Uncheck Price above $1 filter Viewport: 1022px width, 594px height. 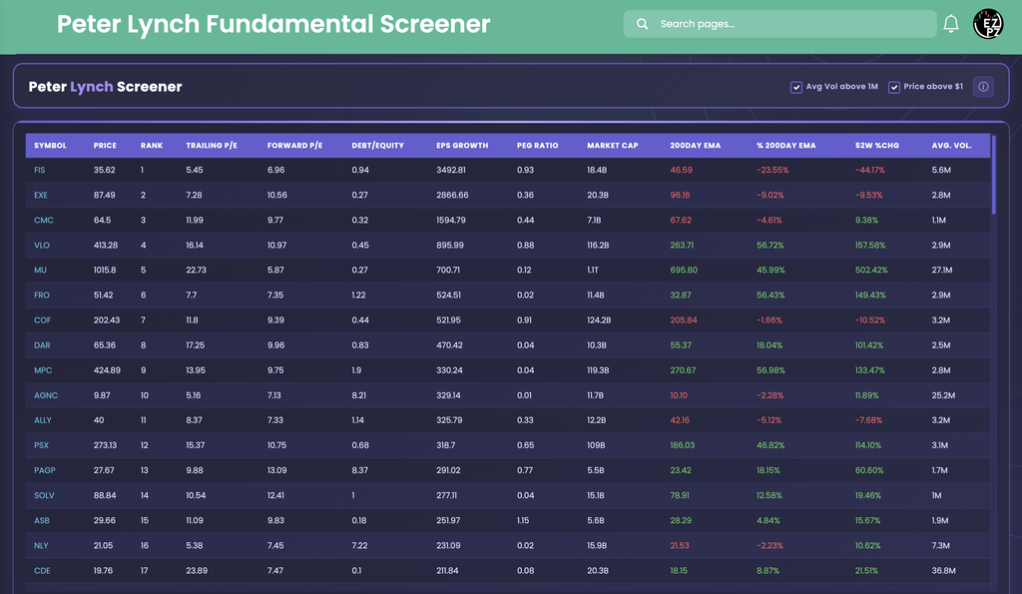pyautogui.click(x=893, y=88)
